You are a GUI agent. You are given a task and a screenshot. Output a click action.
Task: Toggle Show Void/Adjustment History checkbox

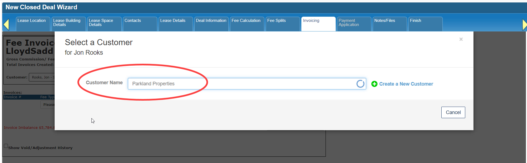point(6,146)
